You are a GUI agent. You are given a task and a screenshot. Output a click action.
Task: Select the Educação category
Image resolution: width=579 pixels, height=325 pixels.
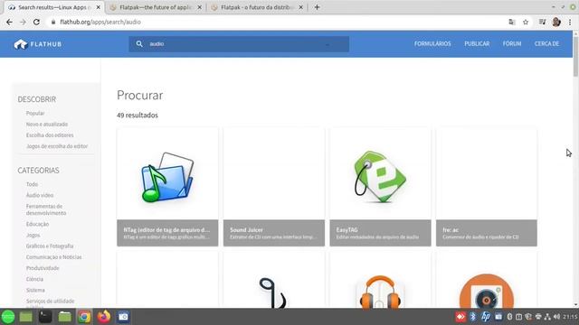tap(37, 224)
